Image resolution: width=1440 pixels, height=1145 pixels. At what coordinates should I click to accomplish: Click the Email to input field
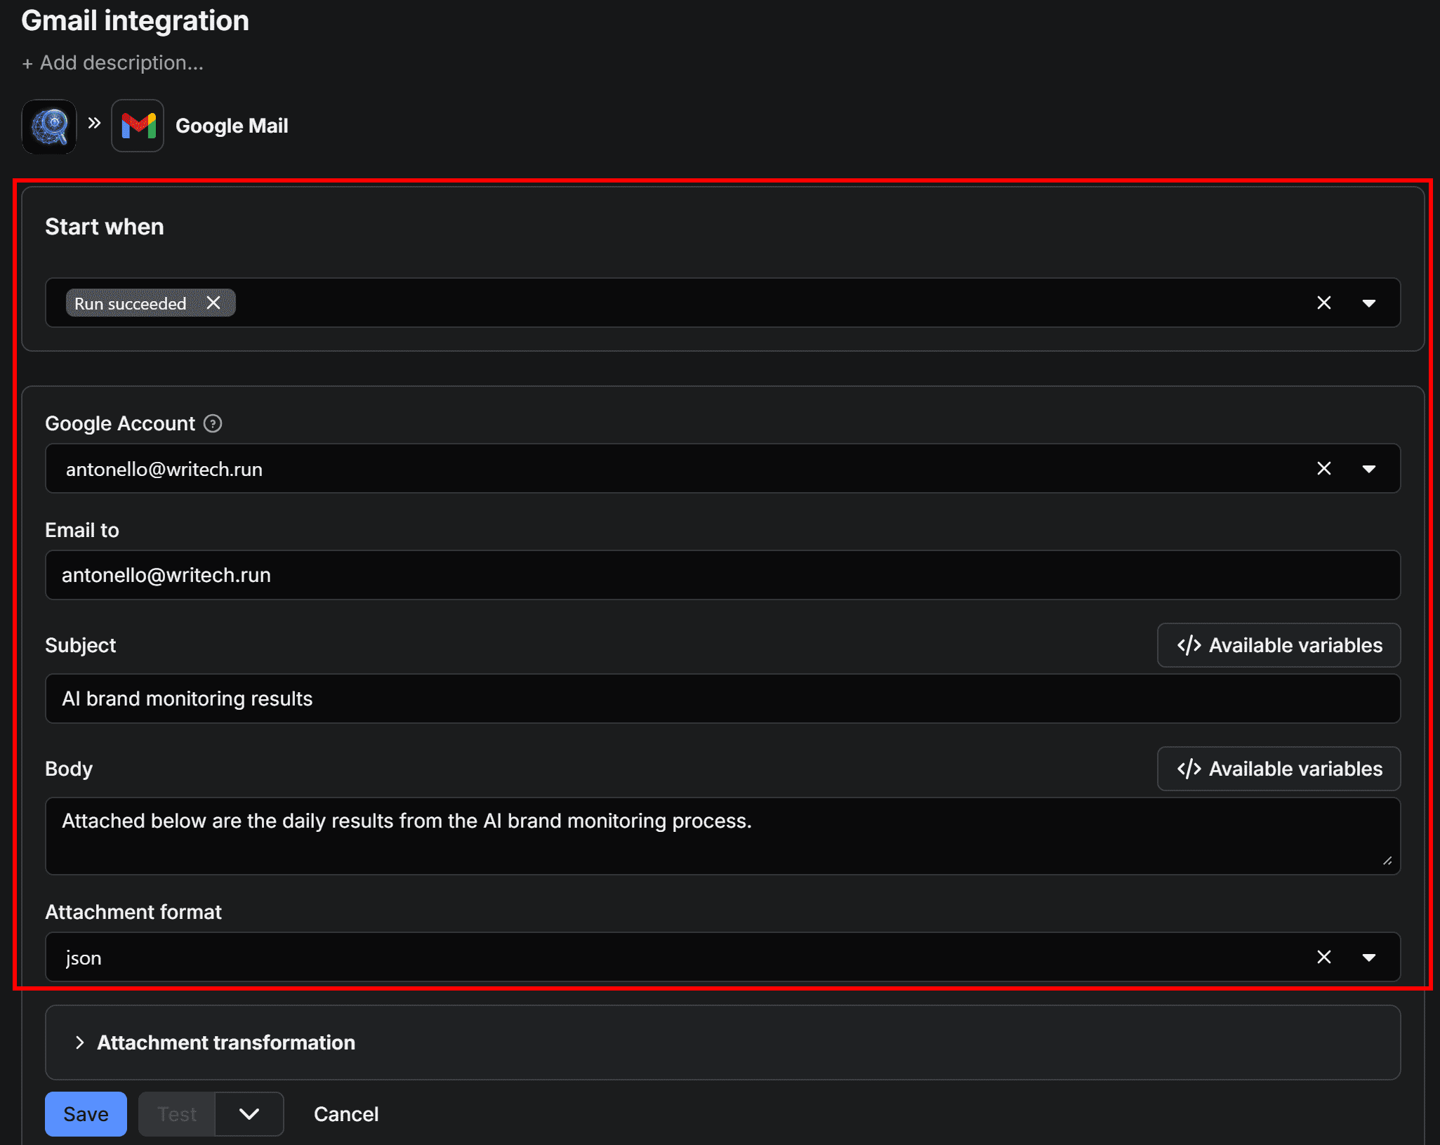click(702, 574)
